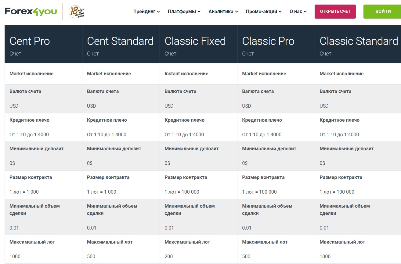Viewport: 401px width, 264px height.
Task: Expand the Промо-акции menu
Action: tap(264, 12)
